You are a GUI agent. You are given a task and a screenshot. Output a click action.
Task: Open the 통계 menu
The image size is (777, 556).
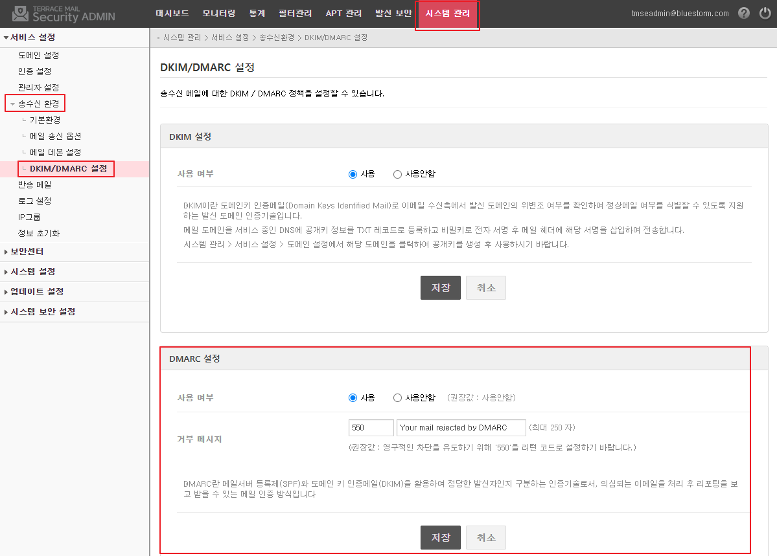pyautogui.click(x=257, y=14)
